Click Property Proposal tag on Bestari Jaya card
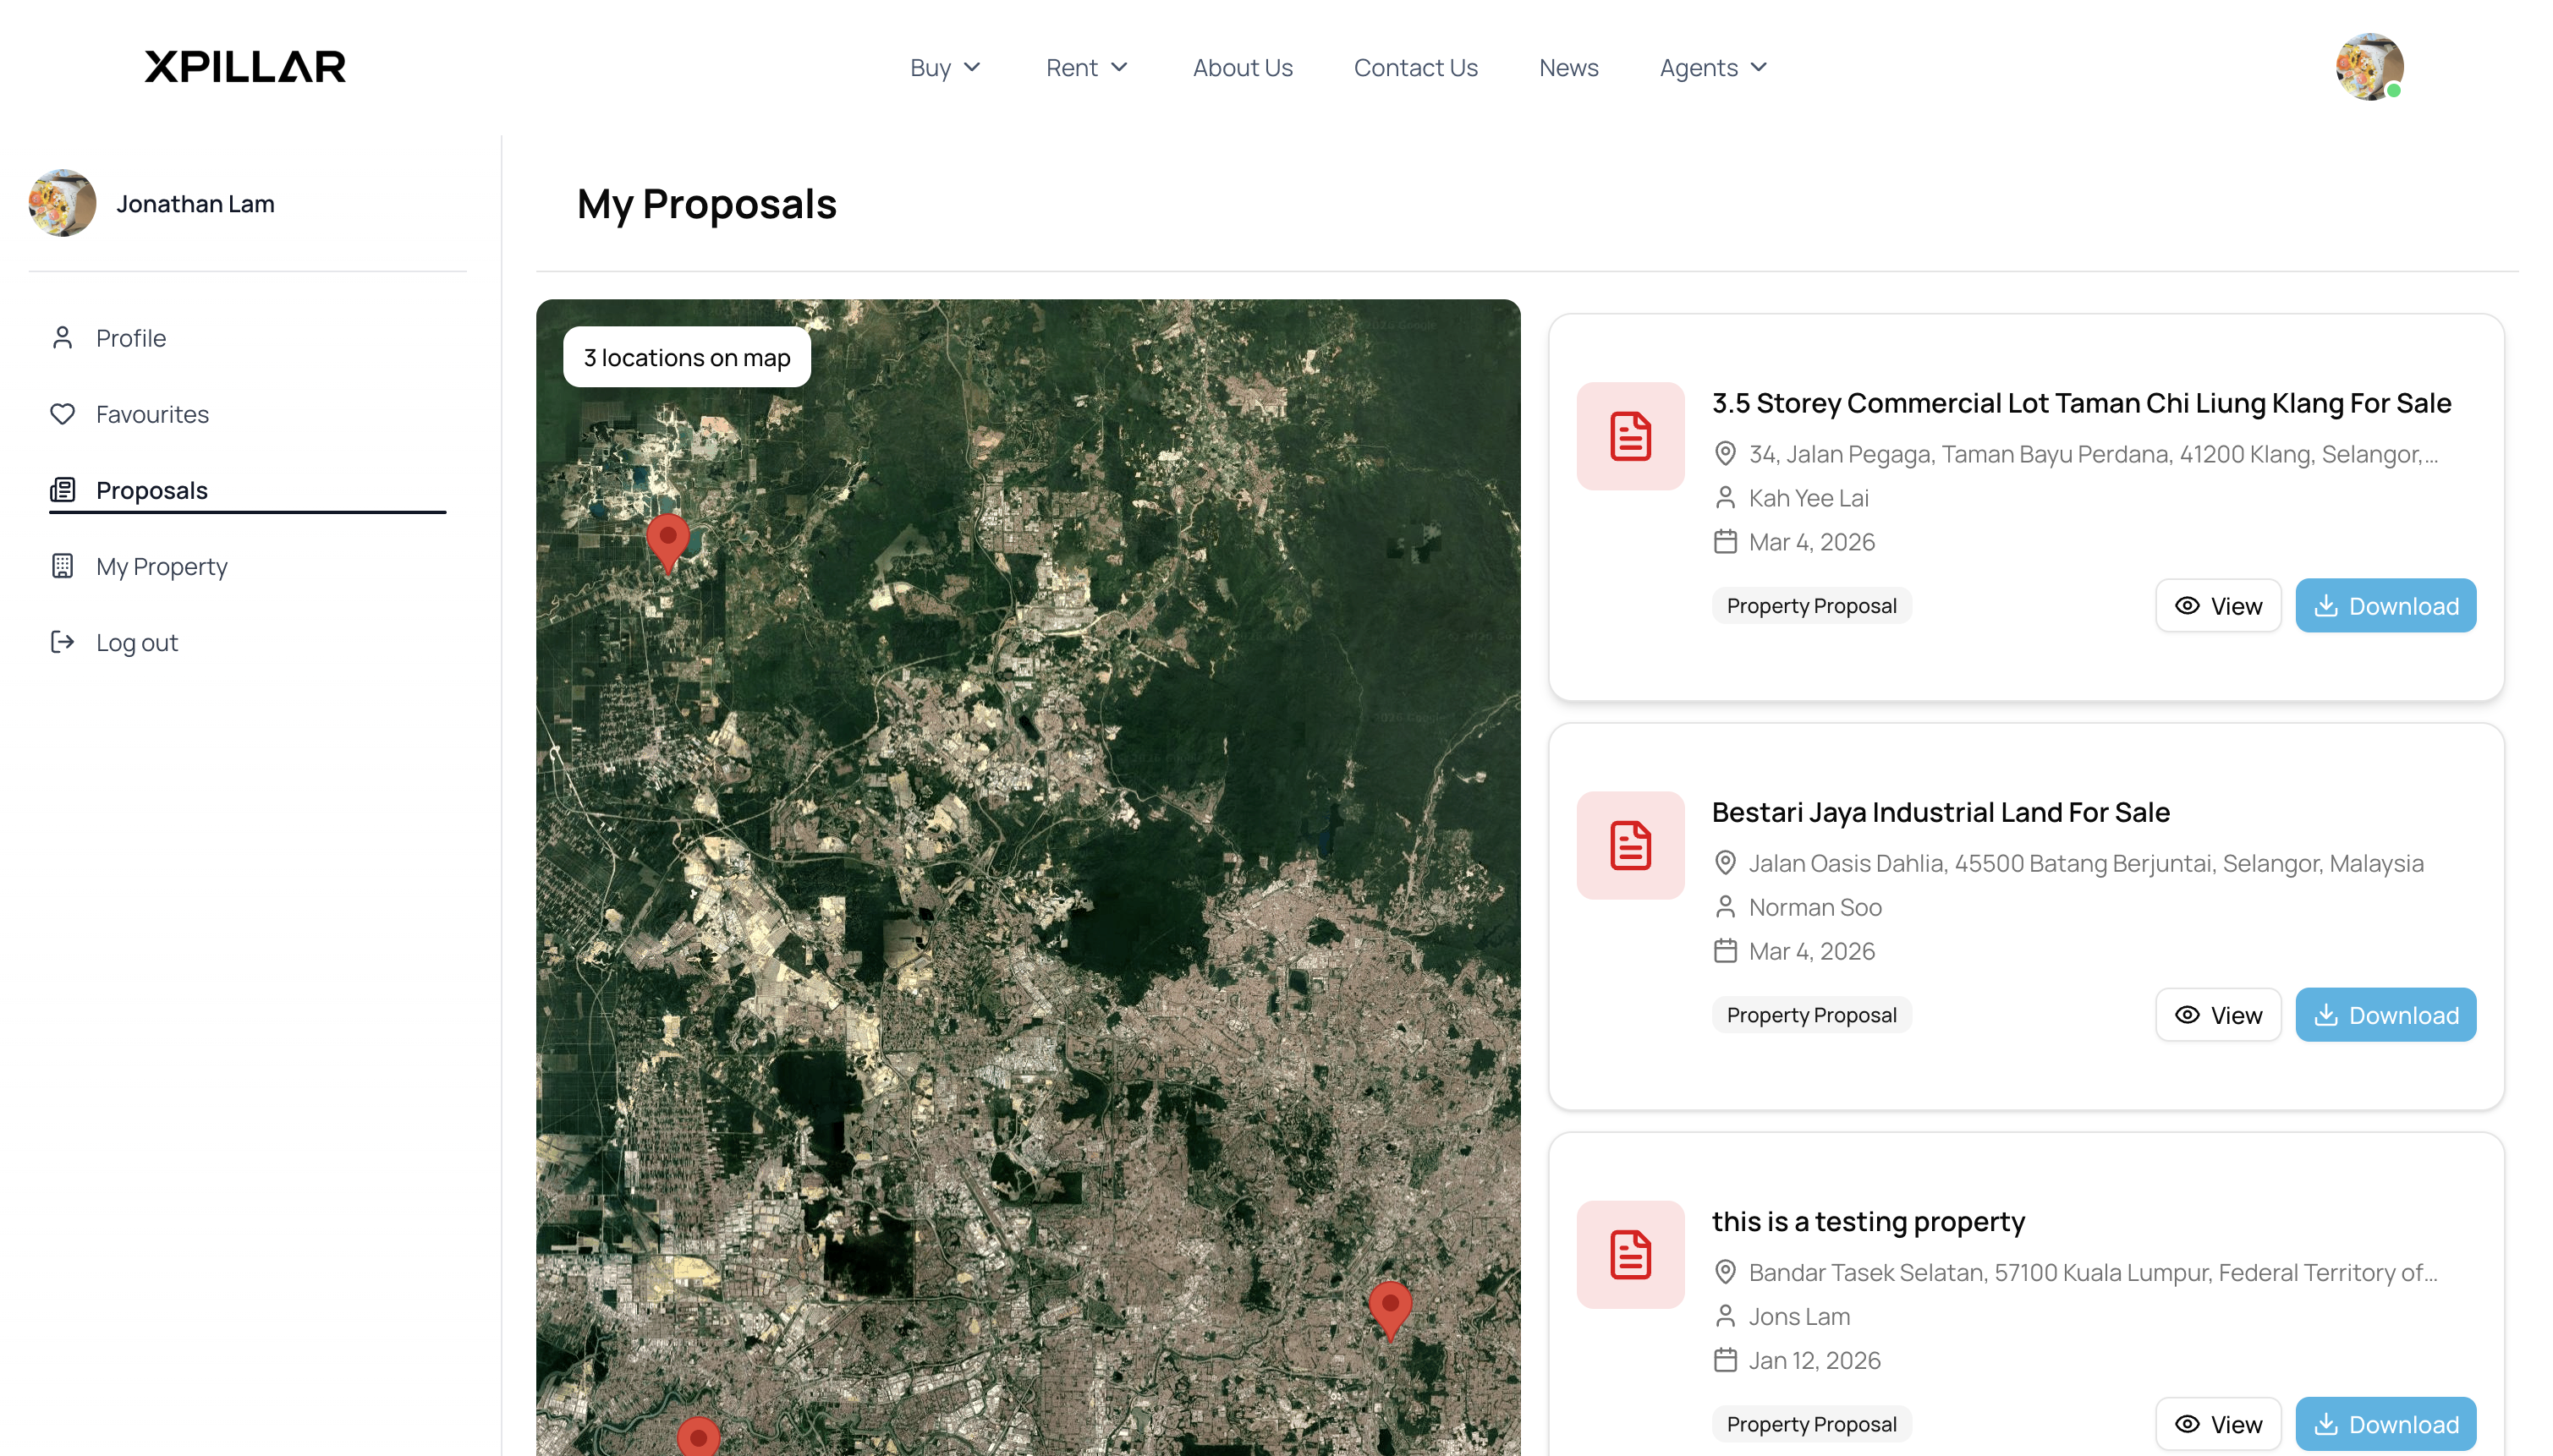This screenshot has height=1456, width=2553. [1811, 1014]
